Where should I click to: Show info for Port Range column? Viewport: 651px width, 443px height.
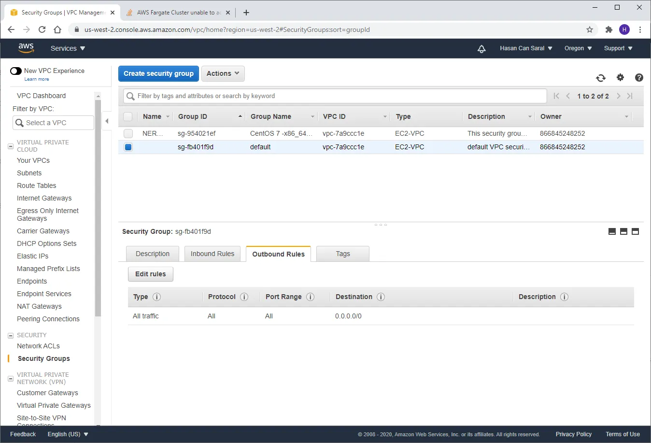[x=310, y=297]
